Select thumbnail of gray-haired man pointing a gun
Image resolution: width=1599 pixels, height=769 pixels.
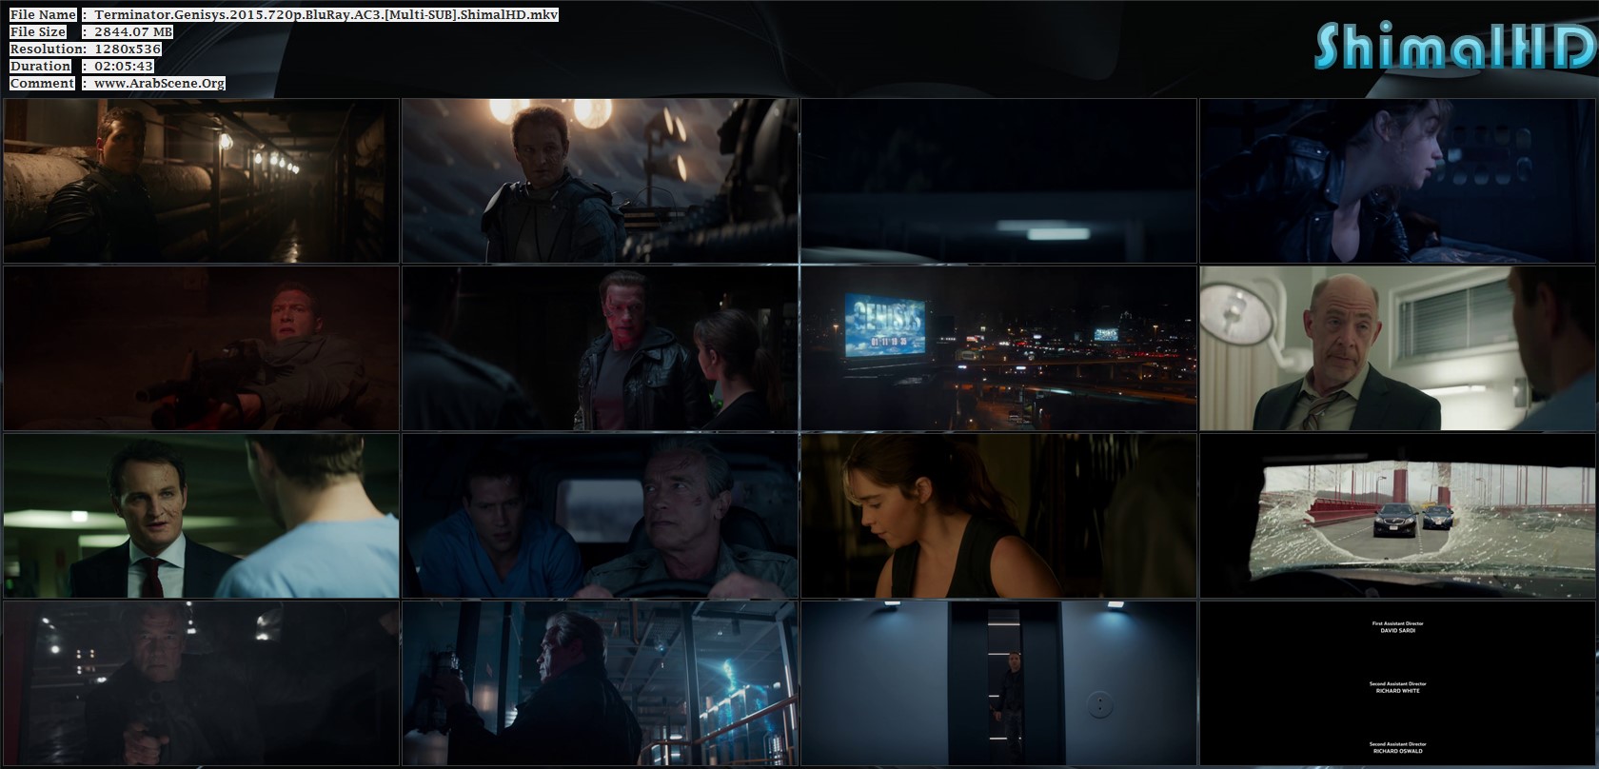pyautogui.click(x=201, y=683)
